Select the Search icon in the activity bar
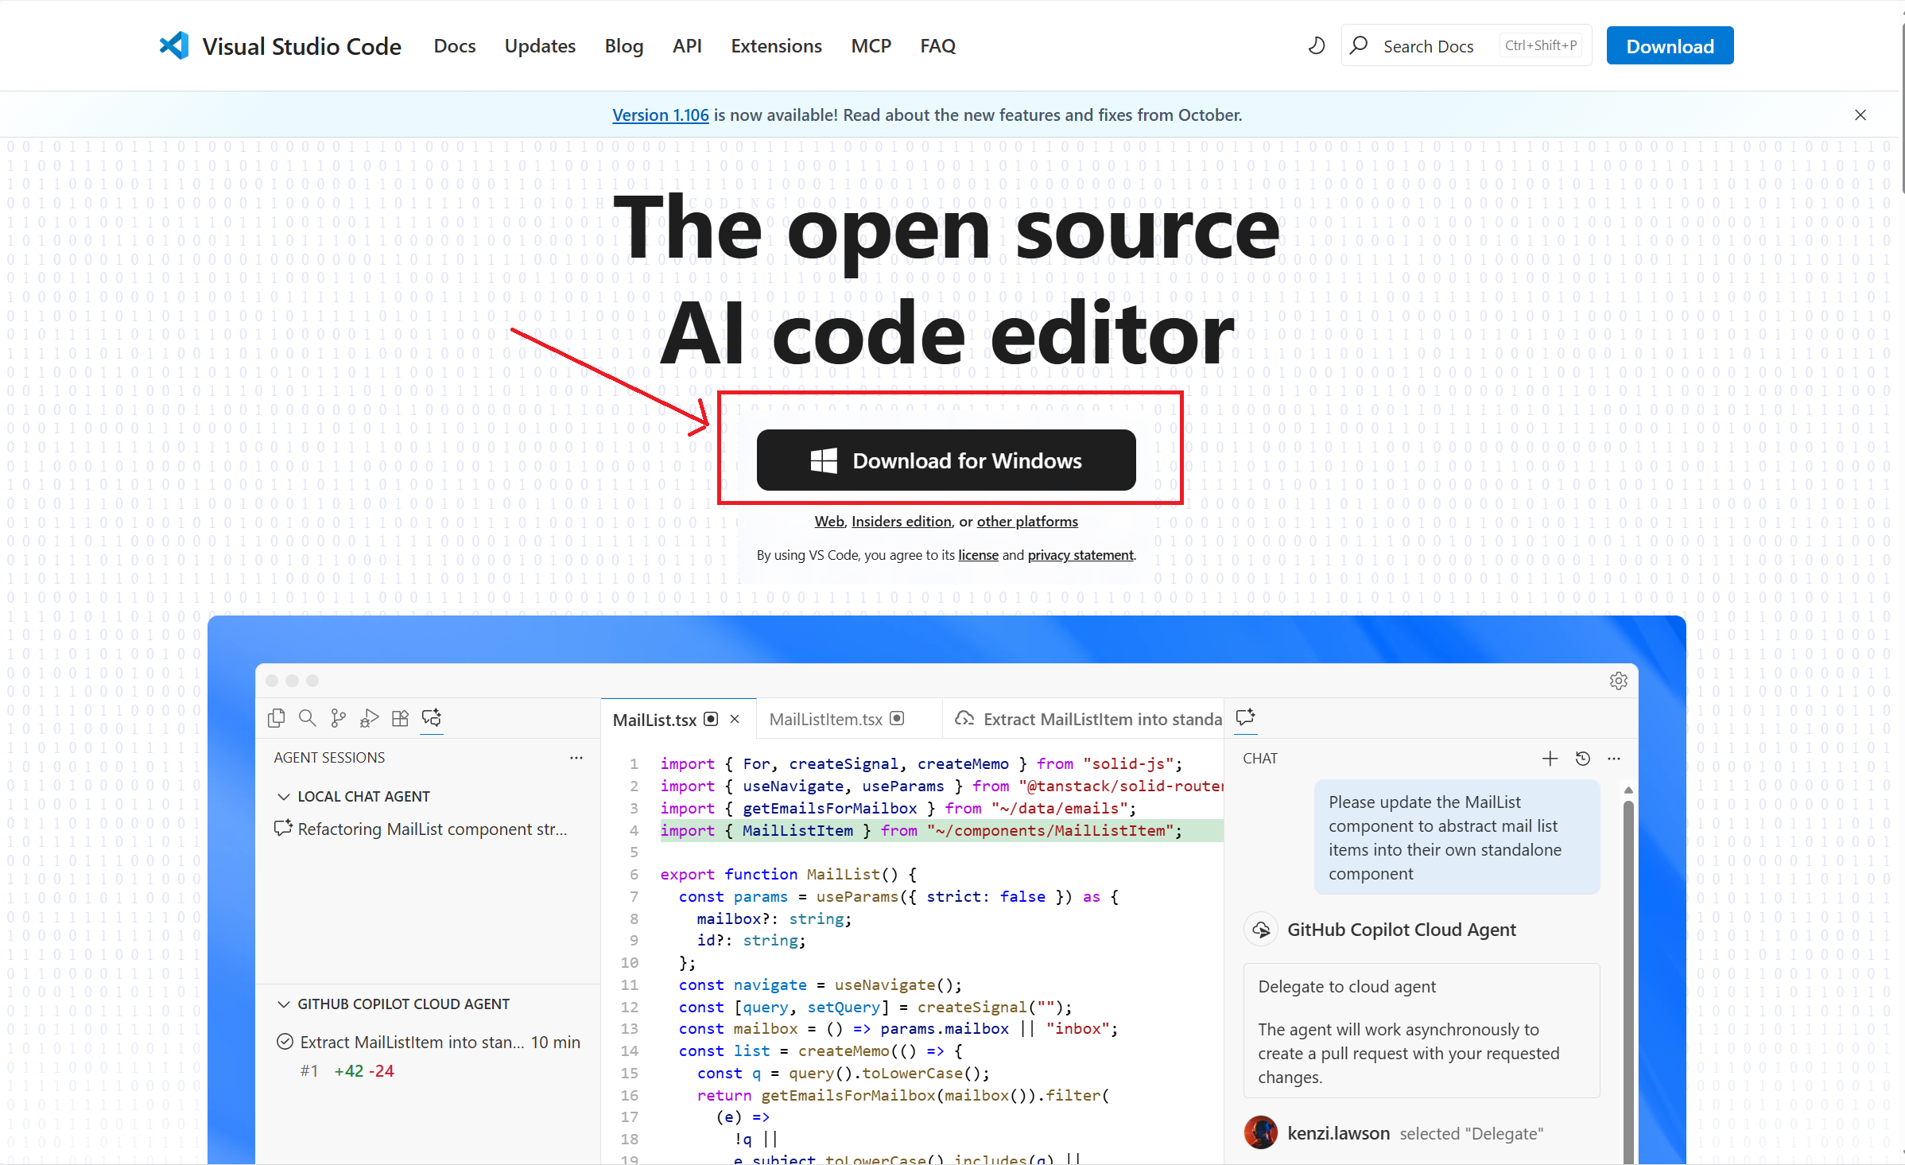 (x=308, y=717)
